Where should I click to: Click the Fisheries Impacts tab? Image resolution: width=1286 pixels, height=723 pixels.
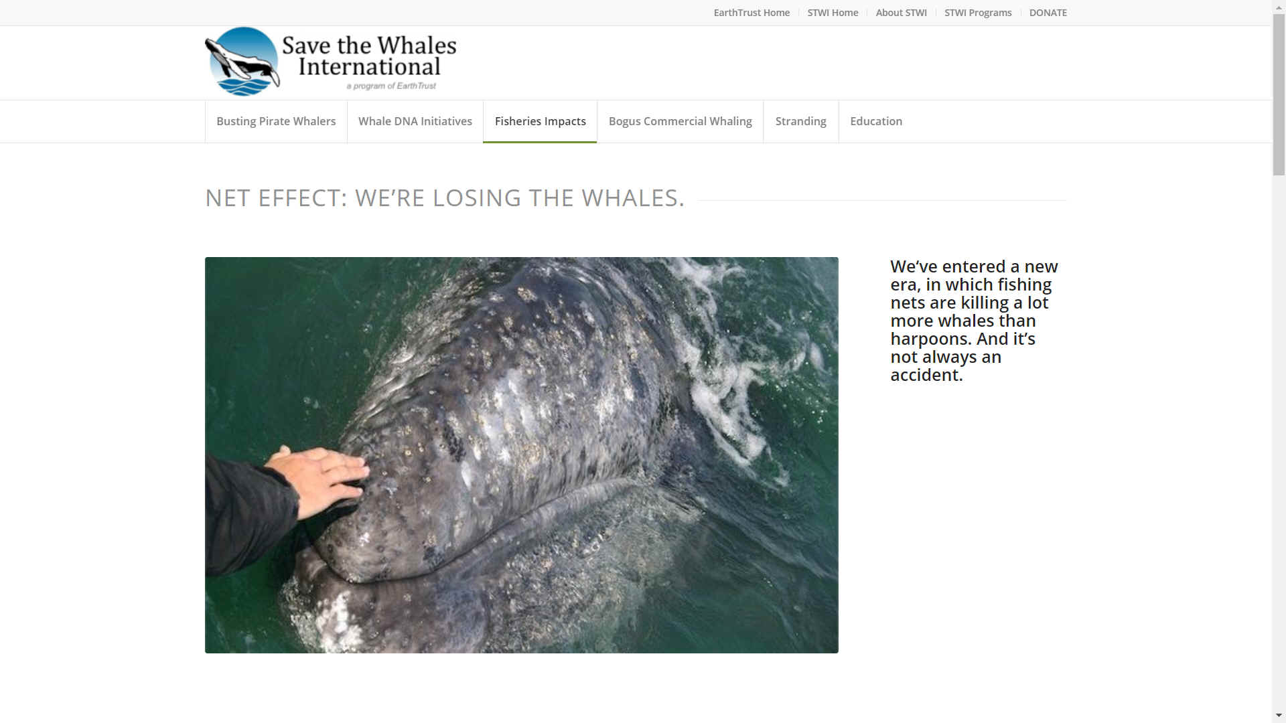(540, 121)
